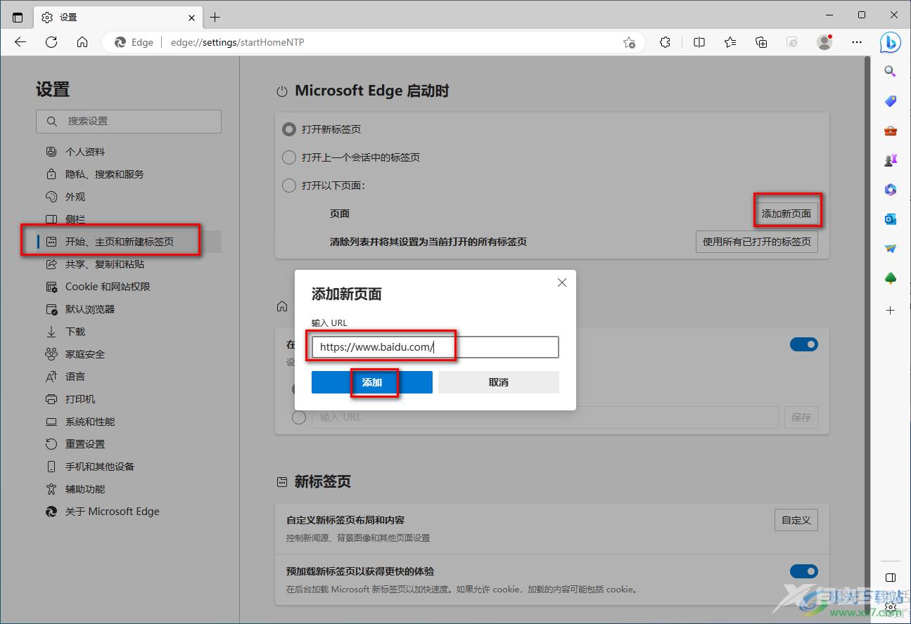911x624 pixels.
Task: Close the 添加新页面 dialog
Action: point(561,282)
